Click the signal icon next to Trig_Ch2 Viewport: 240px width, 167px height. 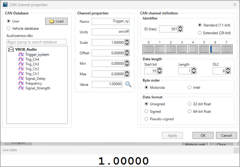(21, 69)
